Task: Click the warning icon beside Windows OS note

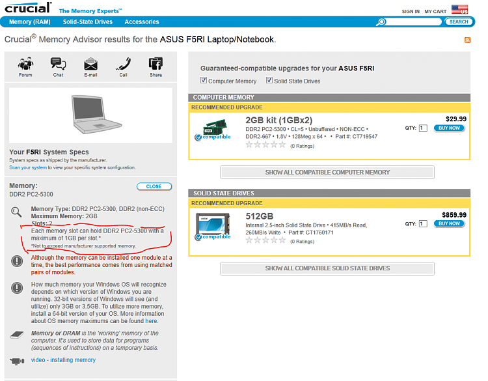Action: (x=17, y=288)
